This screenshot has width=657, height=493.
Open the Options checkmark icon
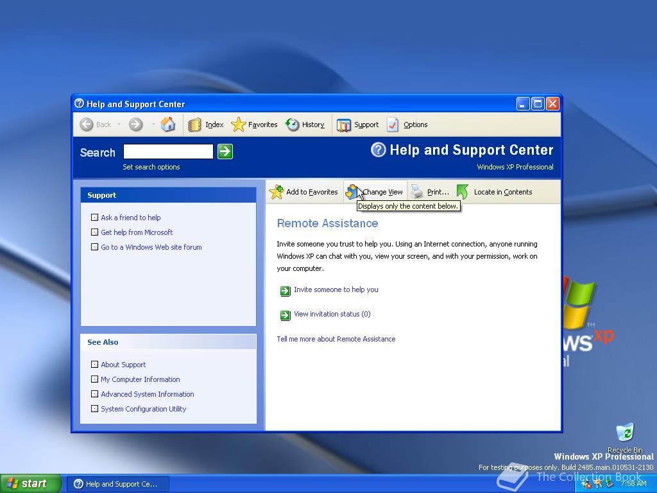coord(393,125)
